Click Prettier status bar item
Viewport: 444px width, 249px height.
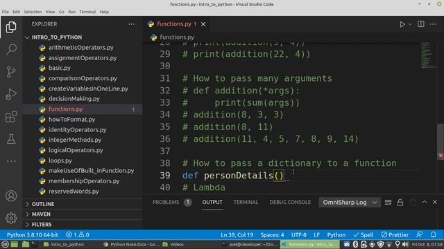[395, 235]
